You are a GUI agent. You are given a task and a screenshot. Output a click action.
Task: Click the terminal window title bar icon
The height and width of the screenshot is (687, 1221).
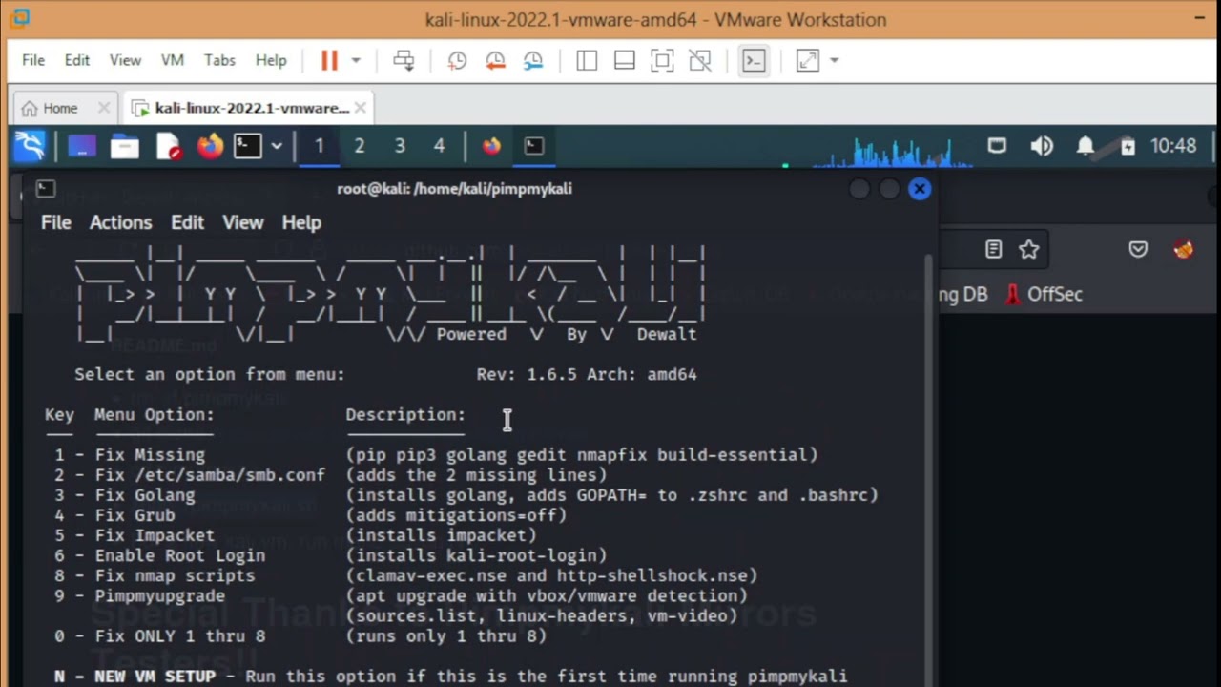[45, 188]
